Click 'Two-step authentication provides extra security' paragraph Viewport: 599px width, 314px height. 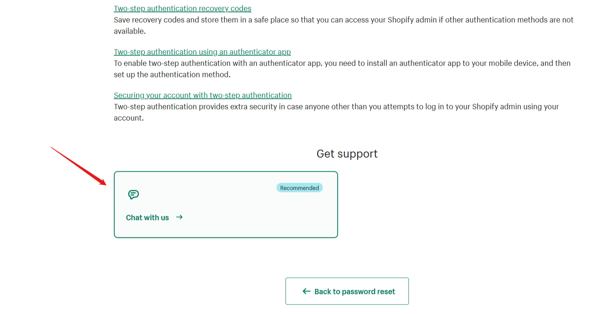[336, 112]
